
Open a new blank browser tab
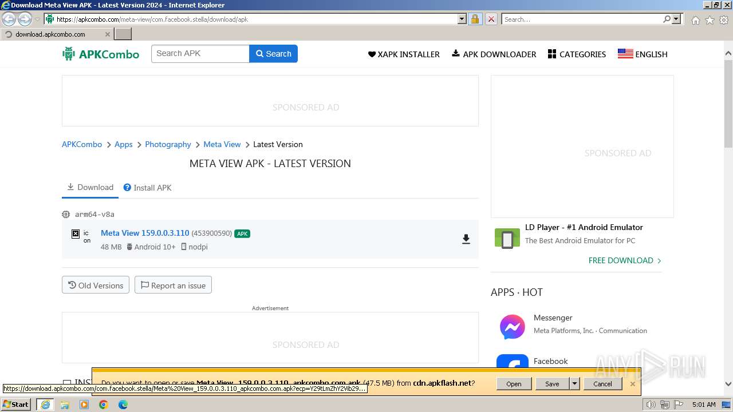pos(123,34)
